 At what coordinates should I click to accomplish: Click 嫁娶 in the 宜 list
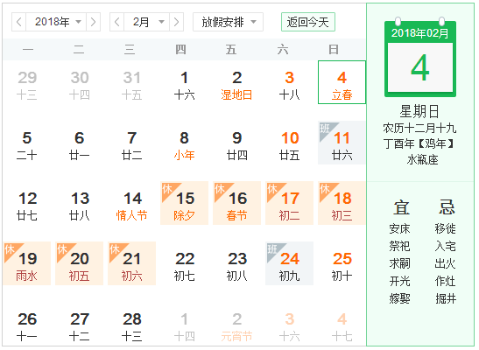point(399,298)
